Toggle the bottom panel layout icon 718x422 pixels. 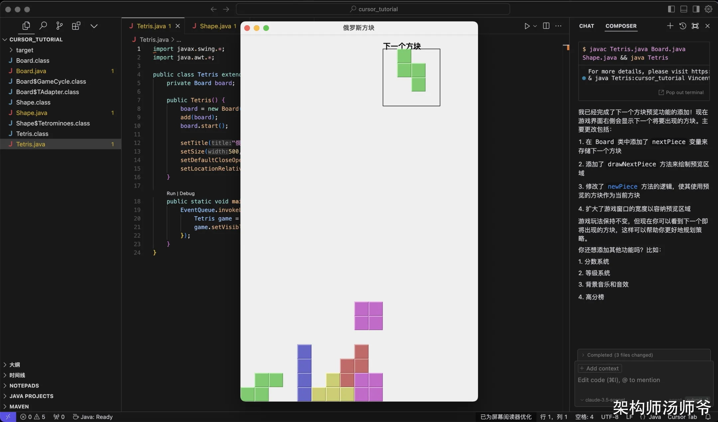point(683,9)
